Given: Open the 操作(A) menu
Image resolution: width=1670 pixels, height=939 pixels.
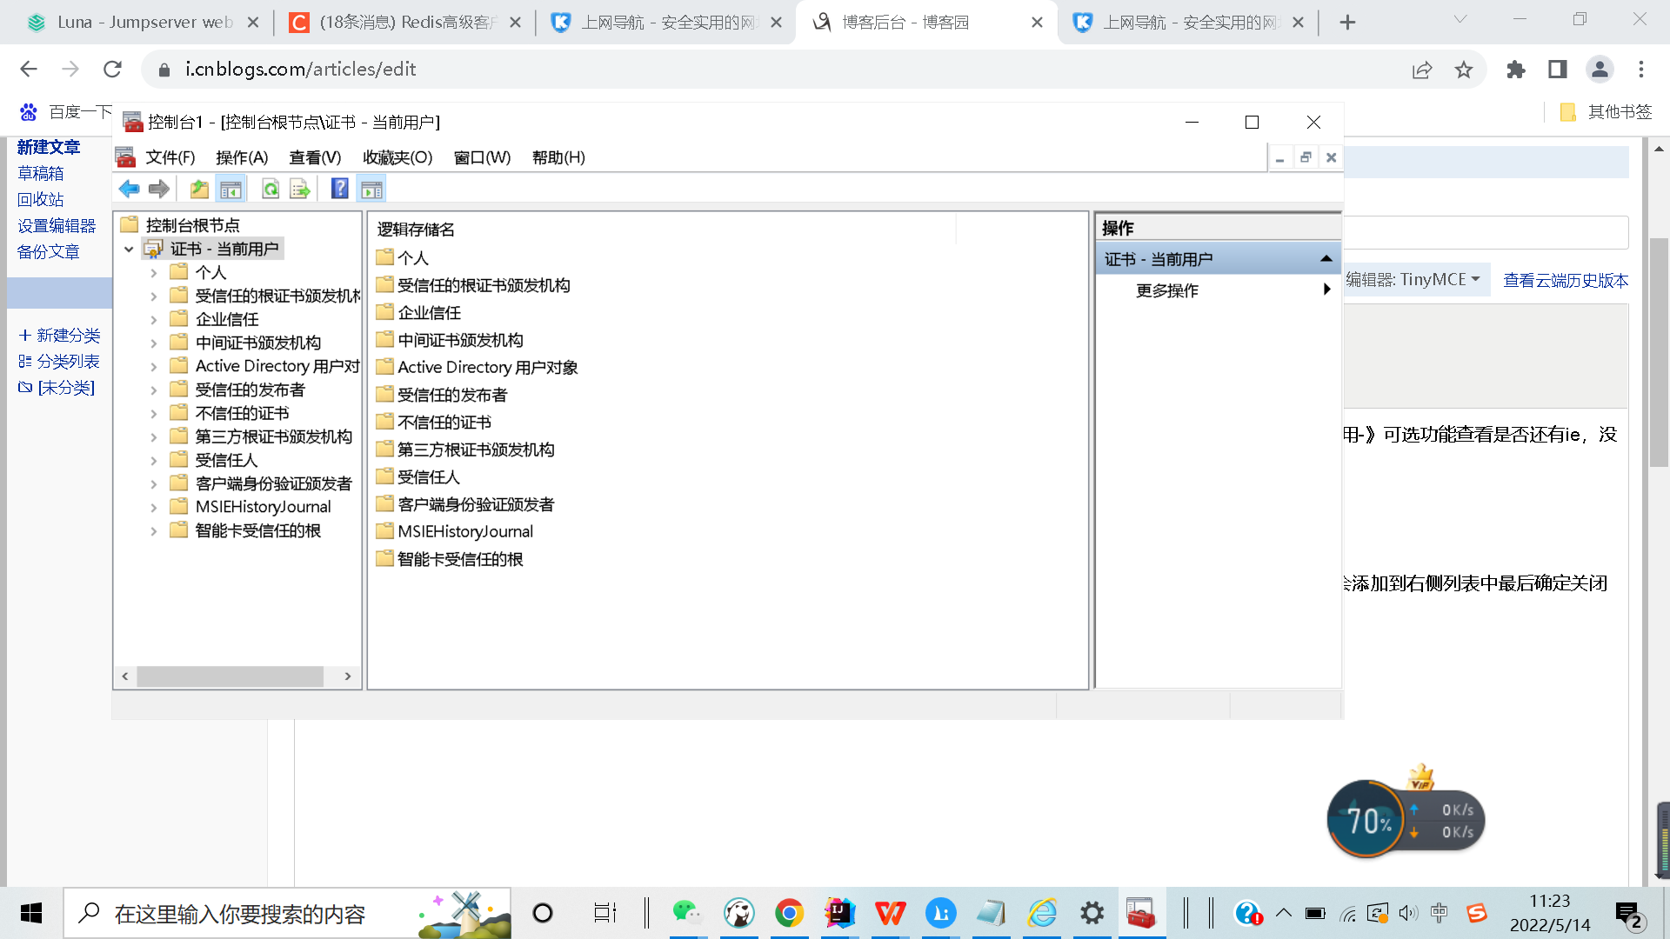Looking at the screenshot, I should [241, 157].
